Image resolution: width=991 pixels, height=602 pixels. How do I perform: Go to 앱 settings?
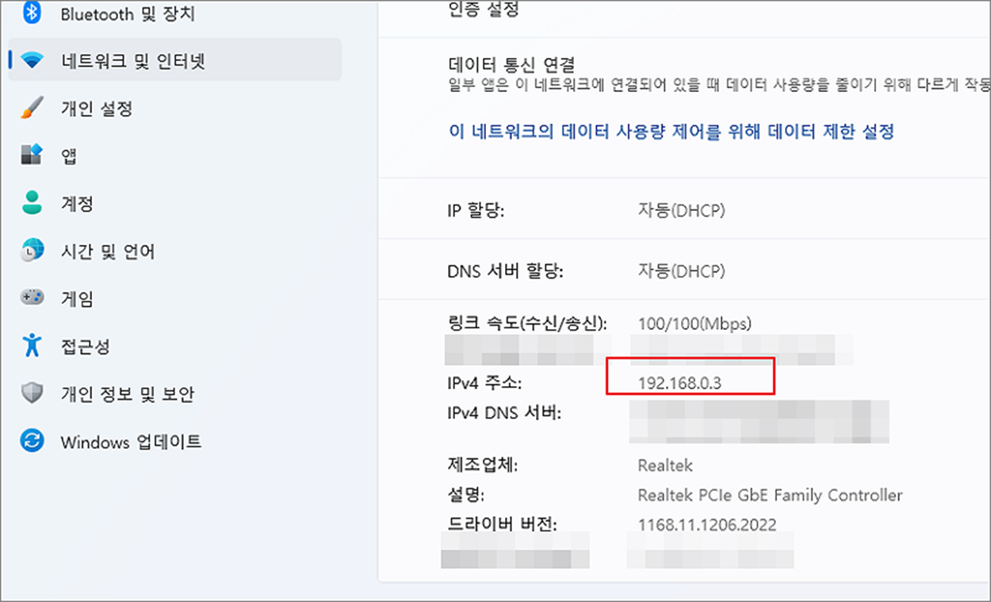pos(69,156)
